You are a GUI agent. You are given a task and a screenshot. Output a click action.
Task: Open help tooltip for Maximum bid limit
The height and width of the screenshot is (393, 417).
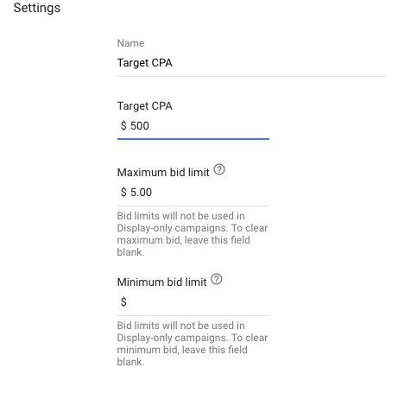pyautogui.click(x=219, y=169)
